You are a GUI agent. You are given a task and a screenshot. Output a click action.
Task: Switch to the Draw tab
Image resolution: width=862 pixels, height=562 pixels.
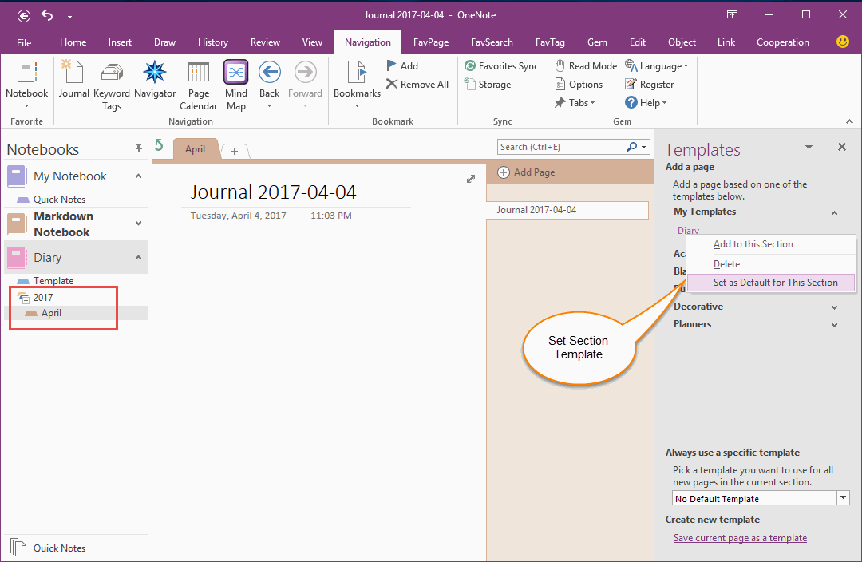point(165,42)
